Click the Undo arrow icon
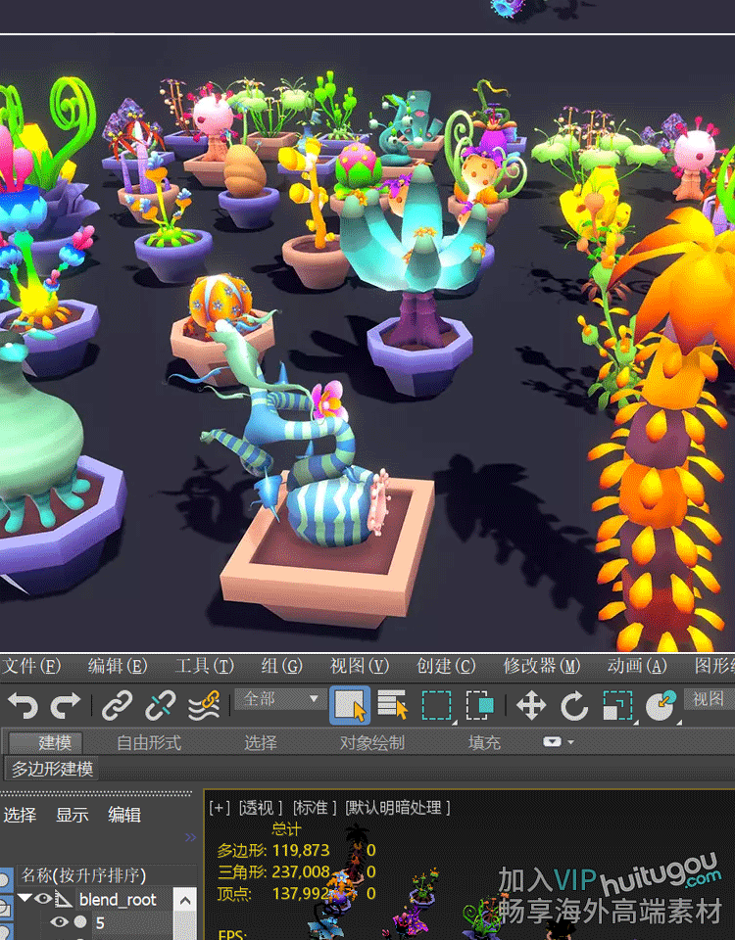735x940 pixels. [23, 705]
